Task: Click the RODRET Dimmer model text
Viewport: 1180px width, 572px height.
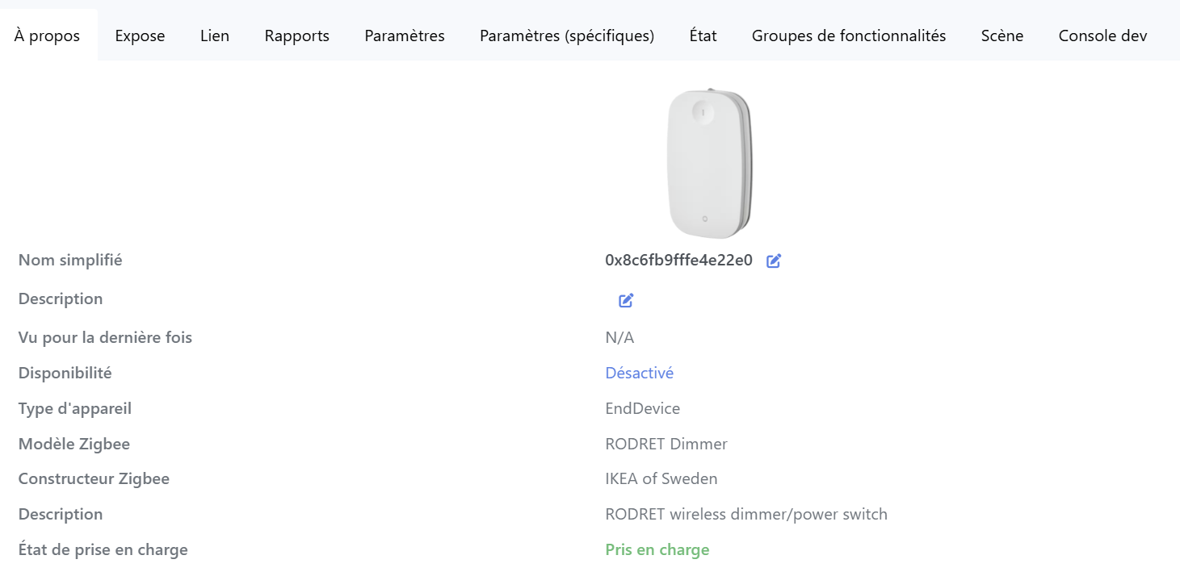Action: pos(666,444)
